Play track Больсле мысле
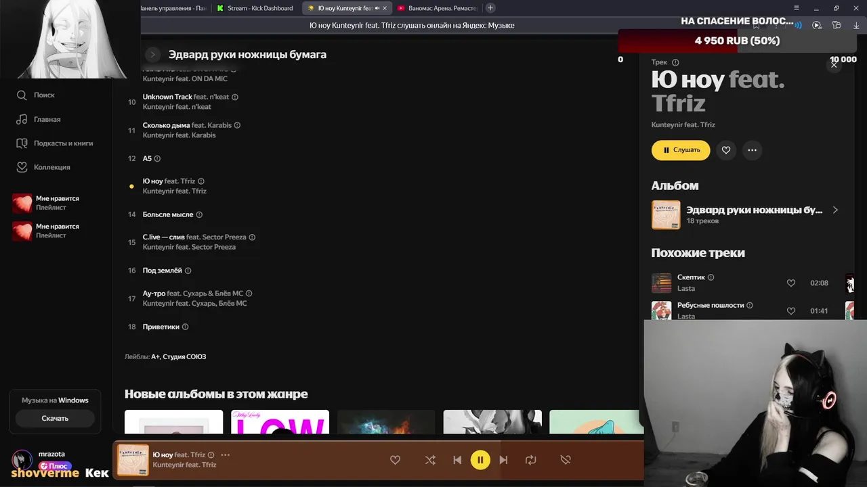The image size is (867, 487). point(168,214)
